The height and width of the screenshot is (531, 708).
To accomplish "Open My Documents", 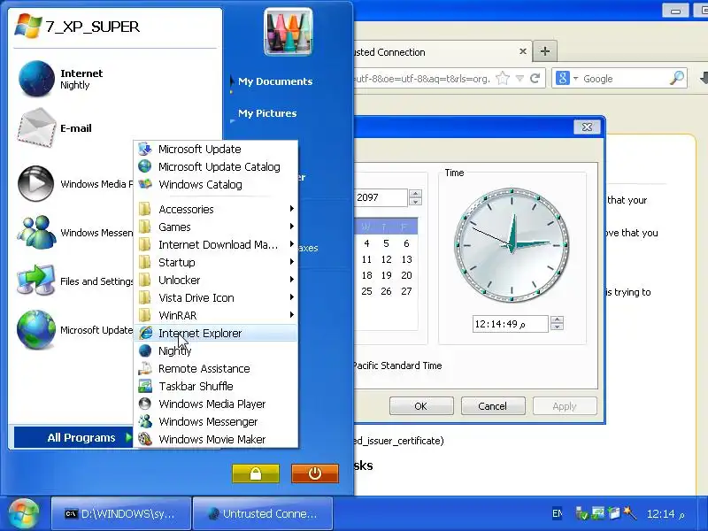I will 275,81.
